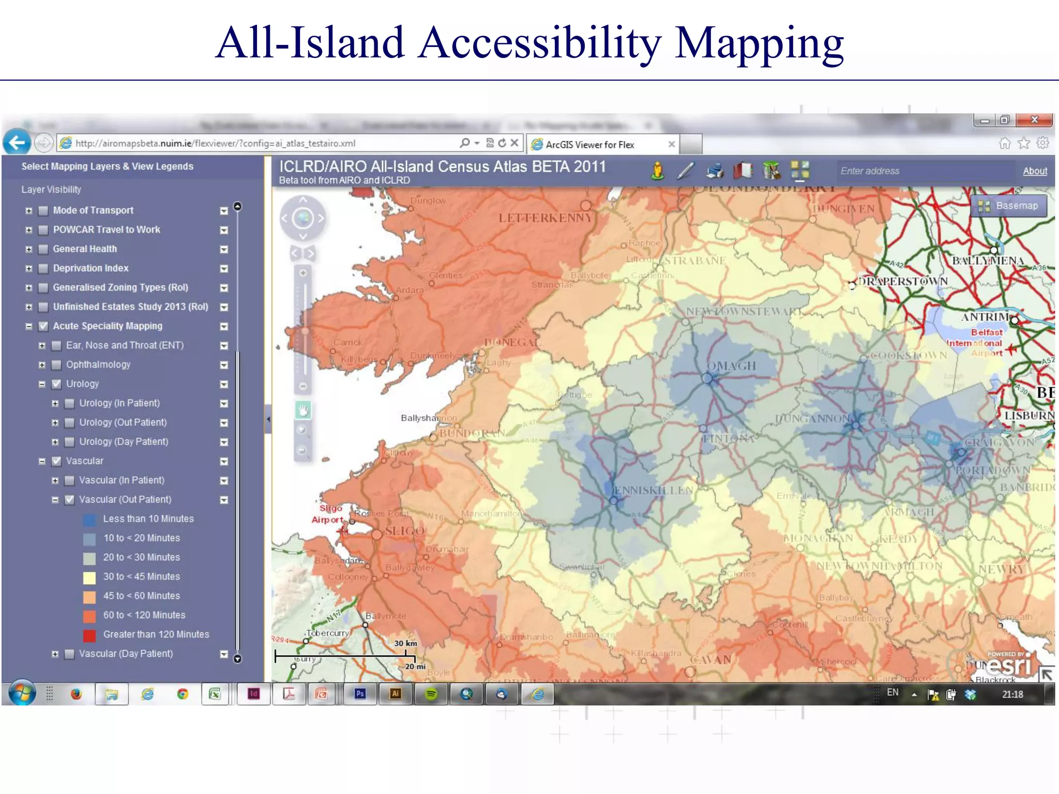Click the globe full-extent navigation button
Image resolution: width=1059 pixels, height=794 pixels.
click(303, 218)
